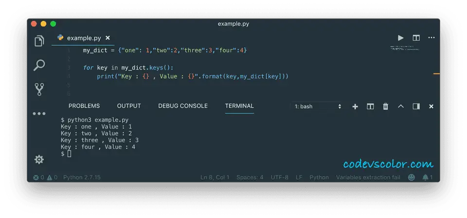Click the red close window button

(x=34, y=24)
